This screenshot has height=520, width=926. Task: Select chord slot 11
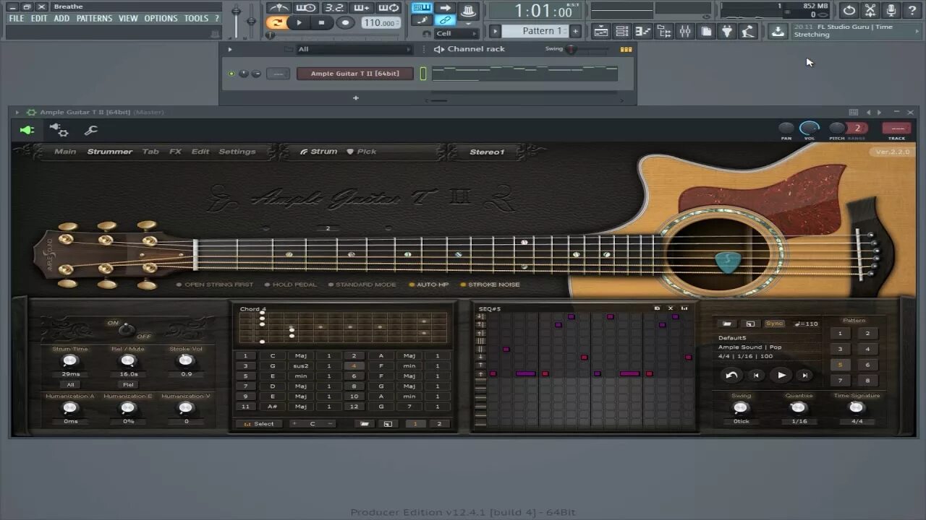point(246,407)
